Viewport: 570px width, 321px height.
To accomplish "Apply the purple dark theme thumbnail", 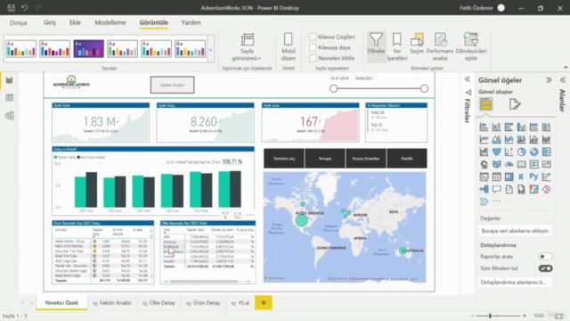I will 89,49.
